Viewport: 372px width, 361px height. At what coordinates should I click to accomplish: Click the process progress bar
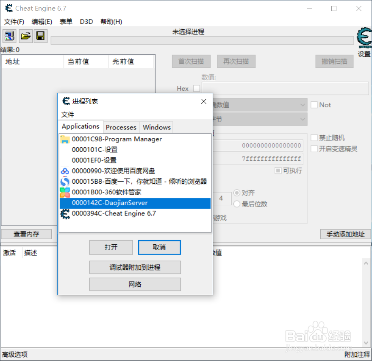[203, 40]
